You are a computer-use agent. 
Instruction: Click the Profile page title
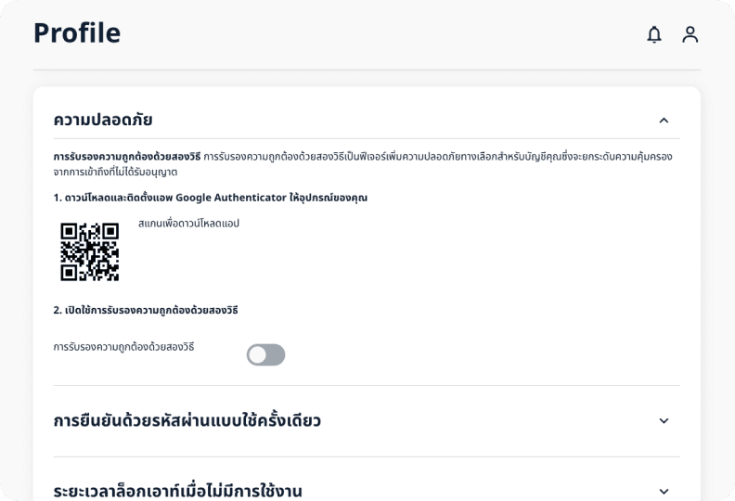77,33
